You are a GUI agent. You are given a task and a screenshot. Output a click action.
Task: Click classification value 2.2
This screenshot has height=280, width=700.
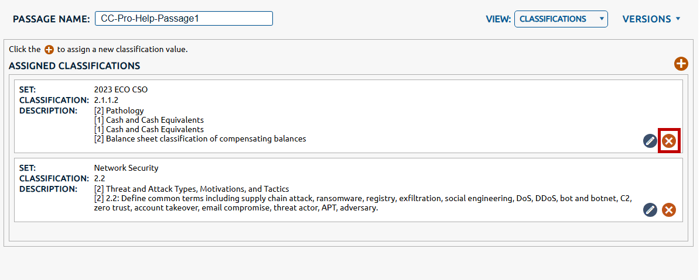(x=100, y=178)
